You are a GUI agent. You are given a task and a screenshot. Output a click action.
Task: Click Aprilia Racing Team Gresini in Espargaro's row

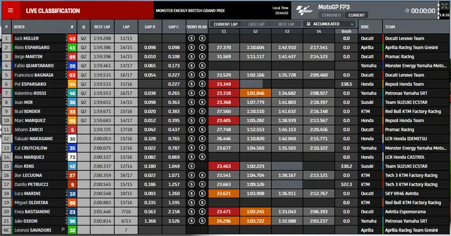coord(412,48)
